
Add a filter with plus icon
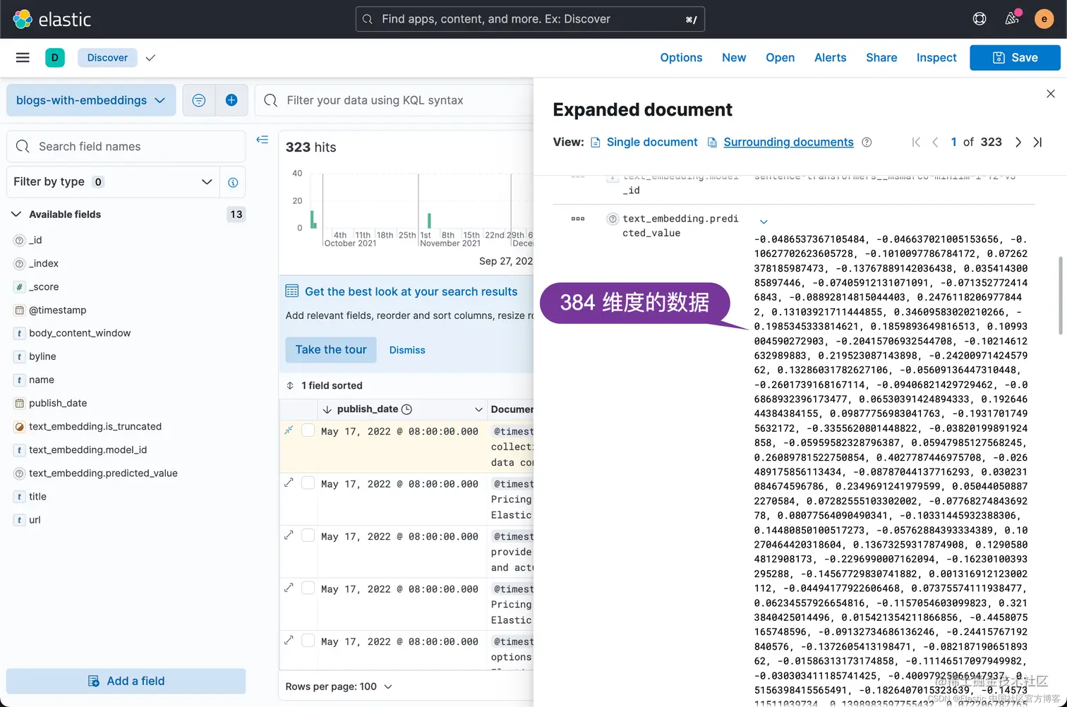[x=231, y=100]
